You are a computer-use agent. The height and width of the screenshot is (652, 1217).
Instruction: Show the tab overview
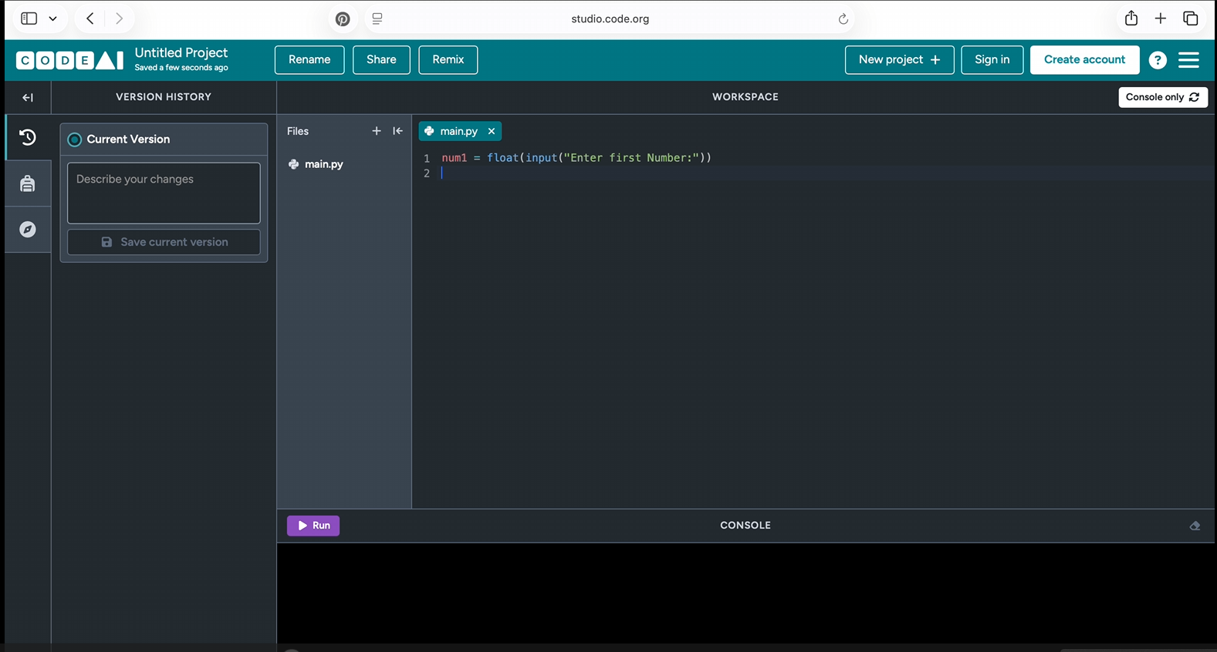[1191, 18]
